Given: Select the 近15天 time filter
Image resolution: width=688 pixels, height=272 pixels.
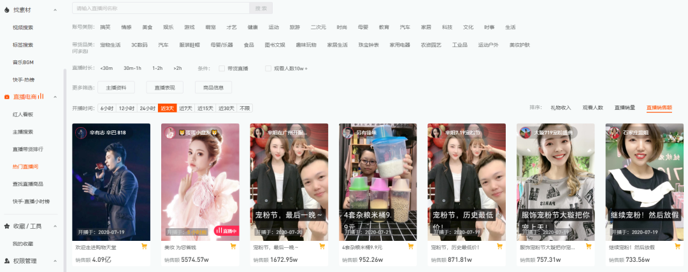Looking at the screenshot, I should 206,108.
